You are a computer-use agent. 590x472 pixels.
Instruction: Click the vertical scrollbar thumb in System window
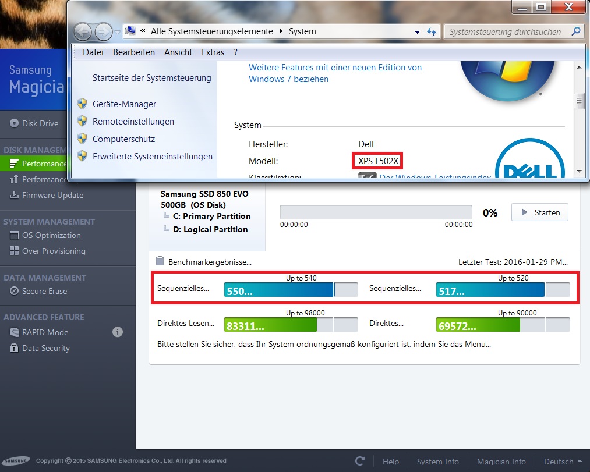579,101
